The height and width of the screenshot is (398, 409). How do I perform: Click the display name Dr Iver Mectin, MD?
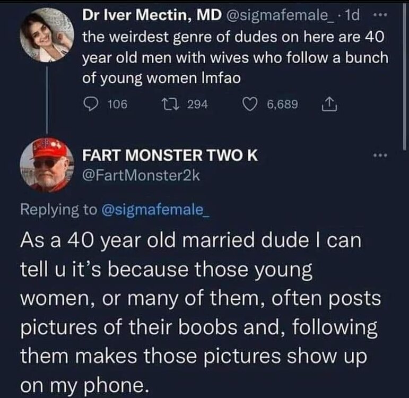point(153,16)
